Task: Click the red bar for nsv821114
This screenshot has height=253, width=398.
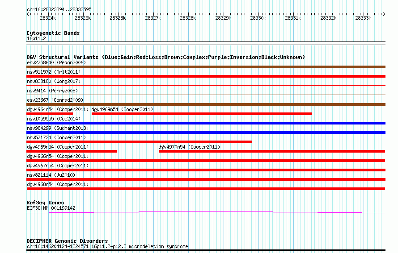Action: coord(206,179)
